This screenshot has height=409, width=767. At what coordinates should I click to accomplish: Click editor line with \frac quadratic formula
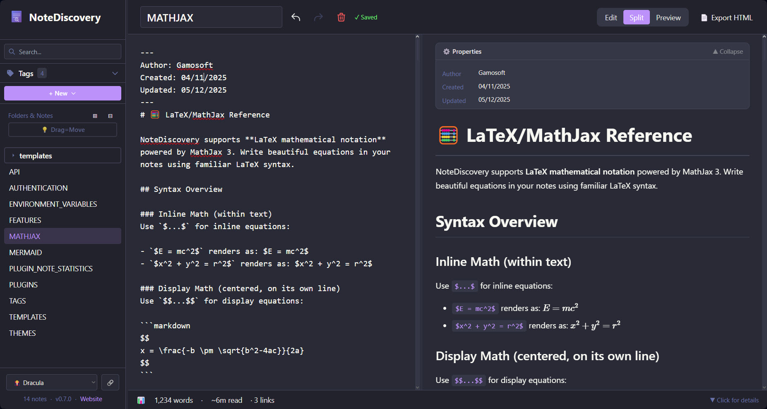tap(222, 350)
